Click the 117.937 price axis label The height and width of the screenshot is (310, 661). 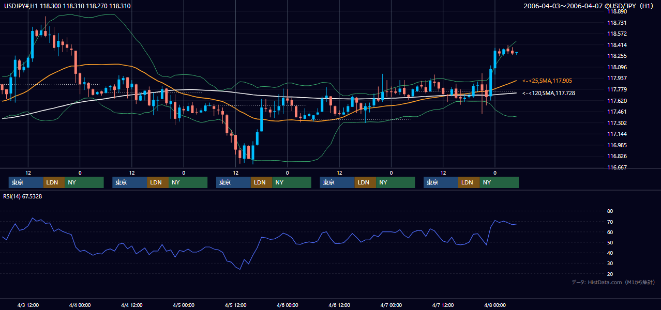tap(617, 78)
